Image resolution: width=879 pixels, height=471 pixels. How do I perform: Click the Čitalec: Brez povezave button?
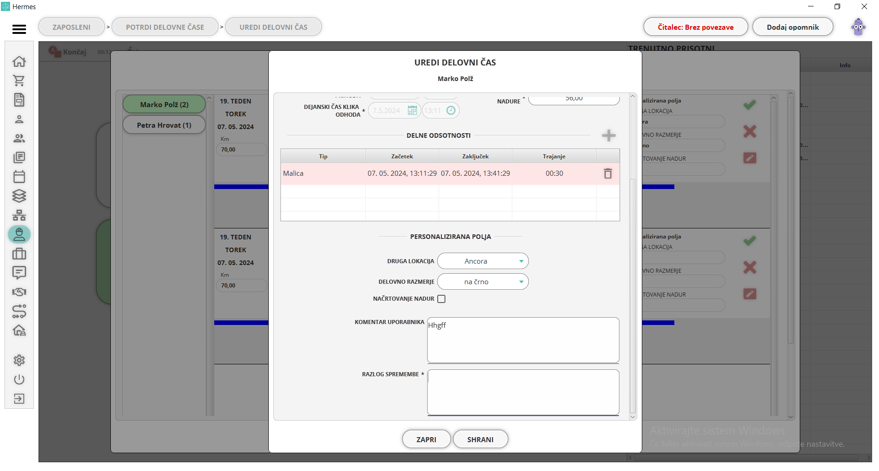coord(695,27)
